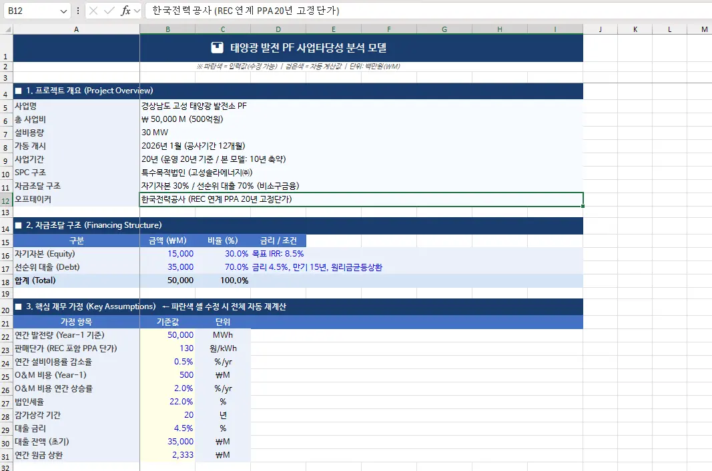The width and height of the screenshot is (712, 471).
Task: Click the 법인세율 value cell 22.0%
Action: point(167,402)
